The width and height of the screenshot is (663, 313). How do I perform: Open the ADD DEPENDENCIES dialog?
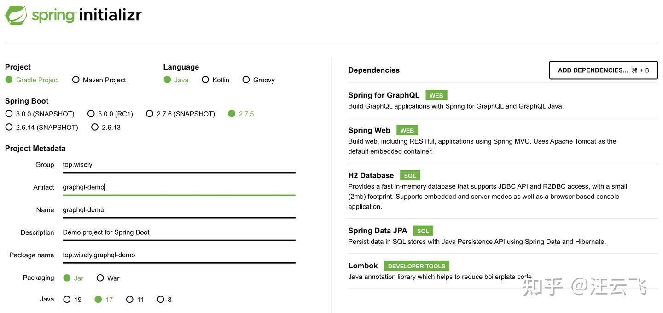603,70
